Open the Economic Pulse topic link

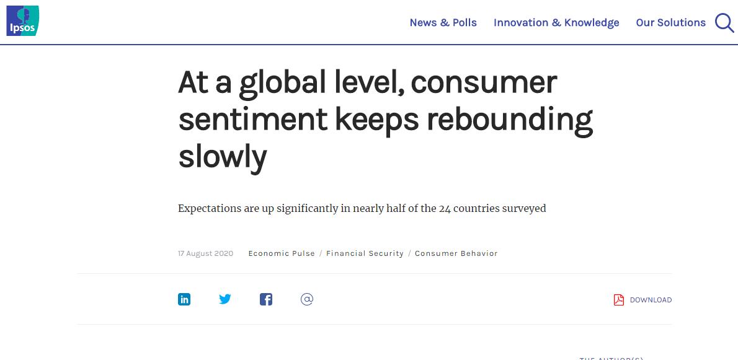point(282,253)
